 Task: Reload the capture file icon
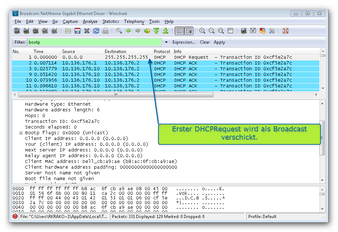[96, 31]
